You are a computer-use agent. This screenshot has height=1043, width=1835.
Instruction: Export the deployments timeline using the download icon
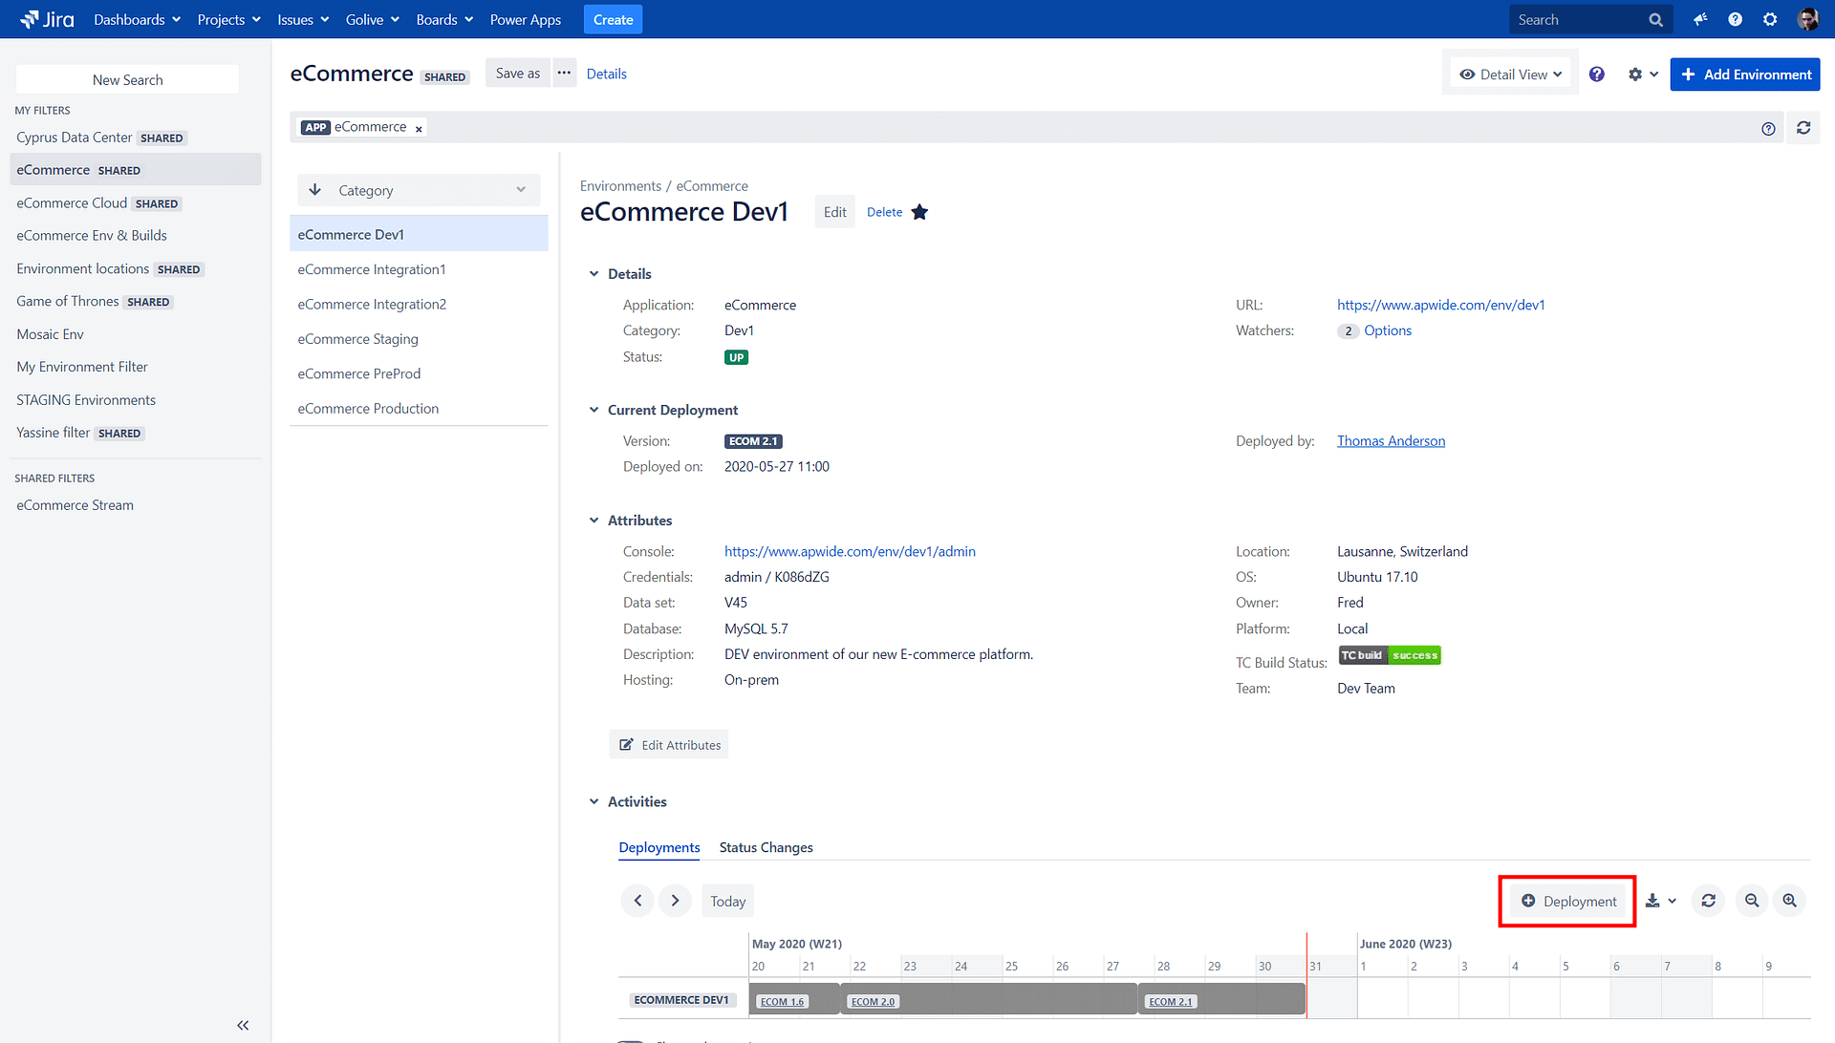(x=1653, y=901)
